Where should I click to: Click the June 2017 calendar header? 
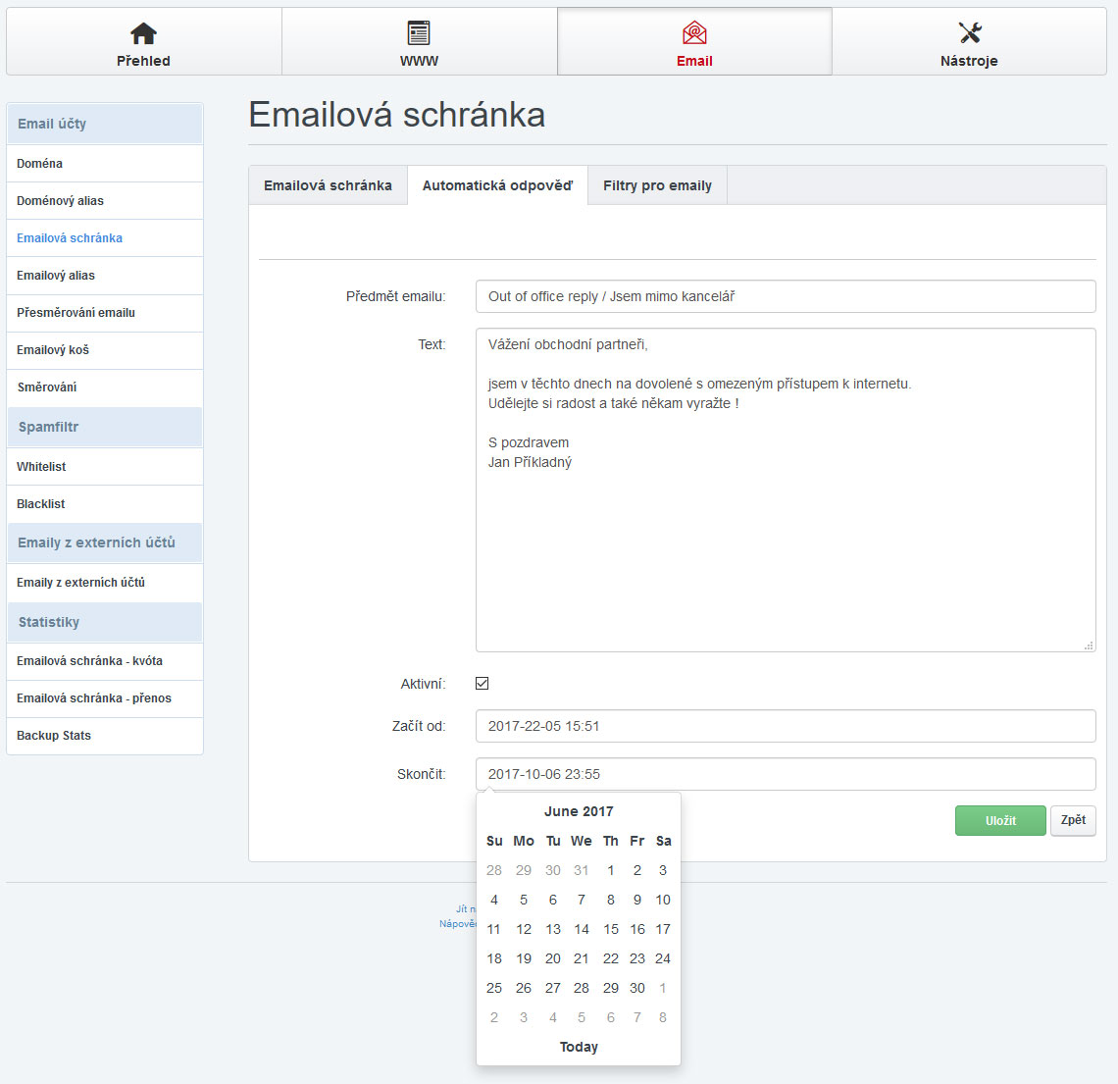coord(579,811)
